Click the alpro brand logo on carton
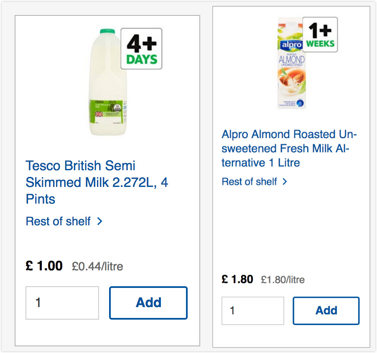Image resolution: width=377 pixels, height=353 pixels. pos(291,45)
